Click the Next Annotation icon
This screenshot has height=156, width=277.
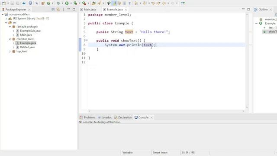tap(136, 3)
